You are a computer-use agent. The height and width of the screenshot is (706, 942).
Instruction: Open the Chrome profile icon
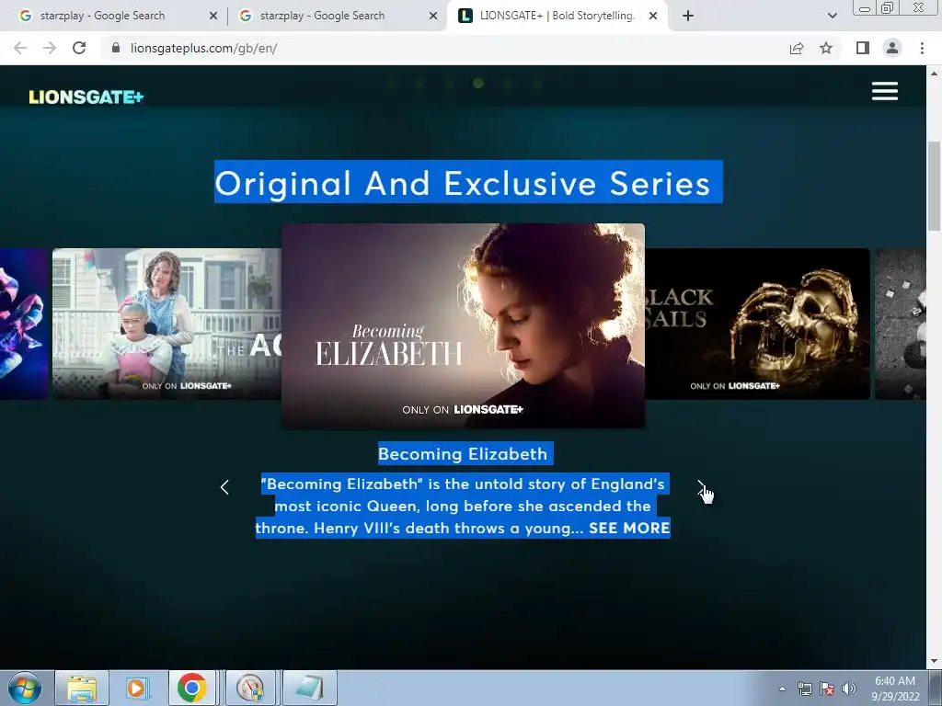(x=892, y=48)
